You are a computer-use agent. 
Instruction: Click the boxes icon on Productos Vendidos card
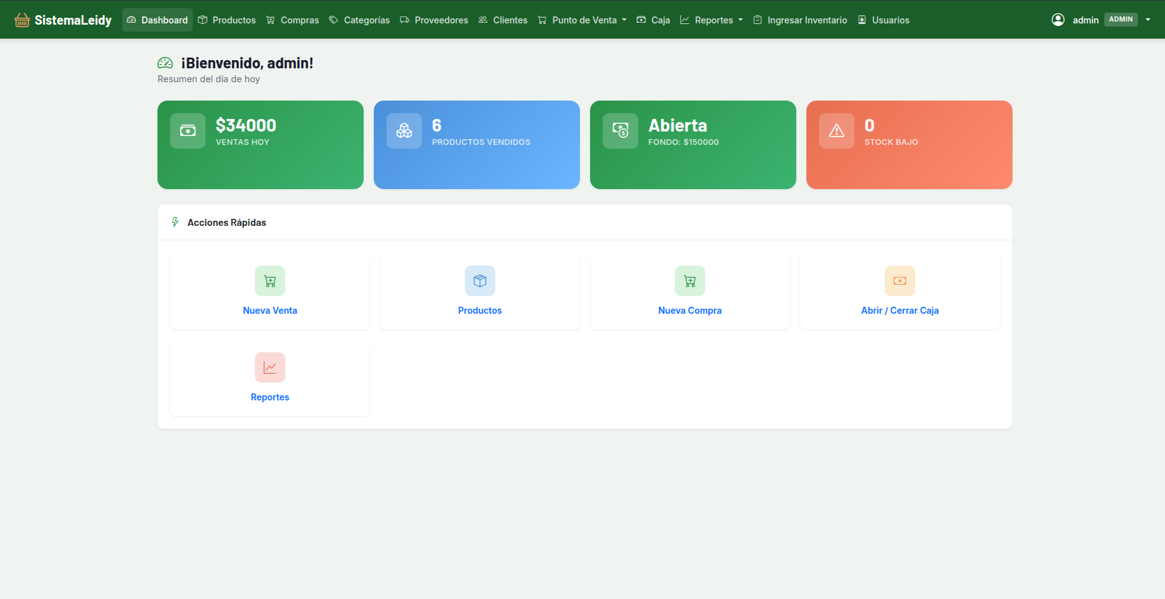(404, 131)
